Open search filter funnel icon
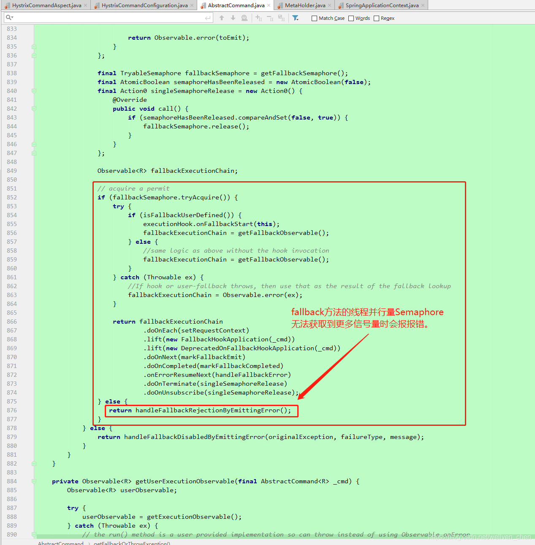 (x=296, y=18)
